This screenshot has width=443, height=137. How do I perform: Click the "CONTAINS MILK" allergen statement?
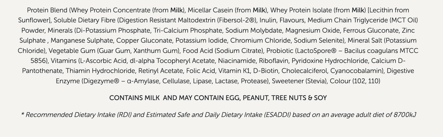pos(134,98)
